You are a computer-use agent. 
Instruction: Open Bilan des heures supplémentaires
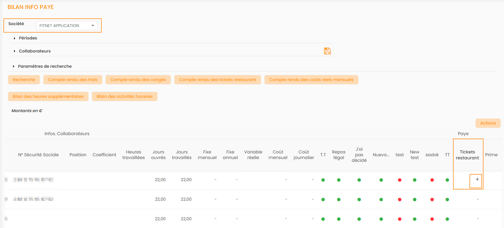[x=48, y=97]
